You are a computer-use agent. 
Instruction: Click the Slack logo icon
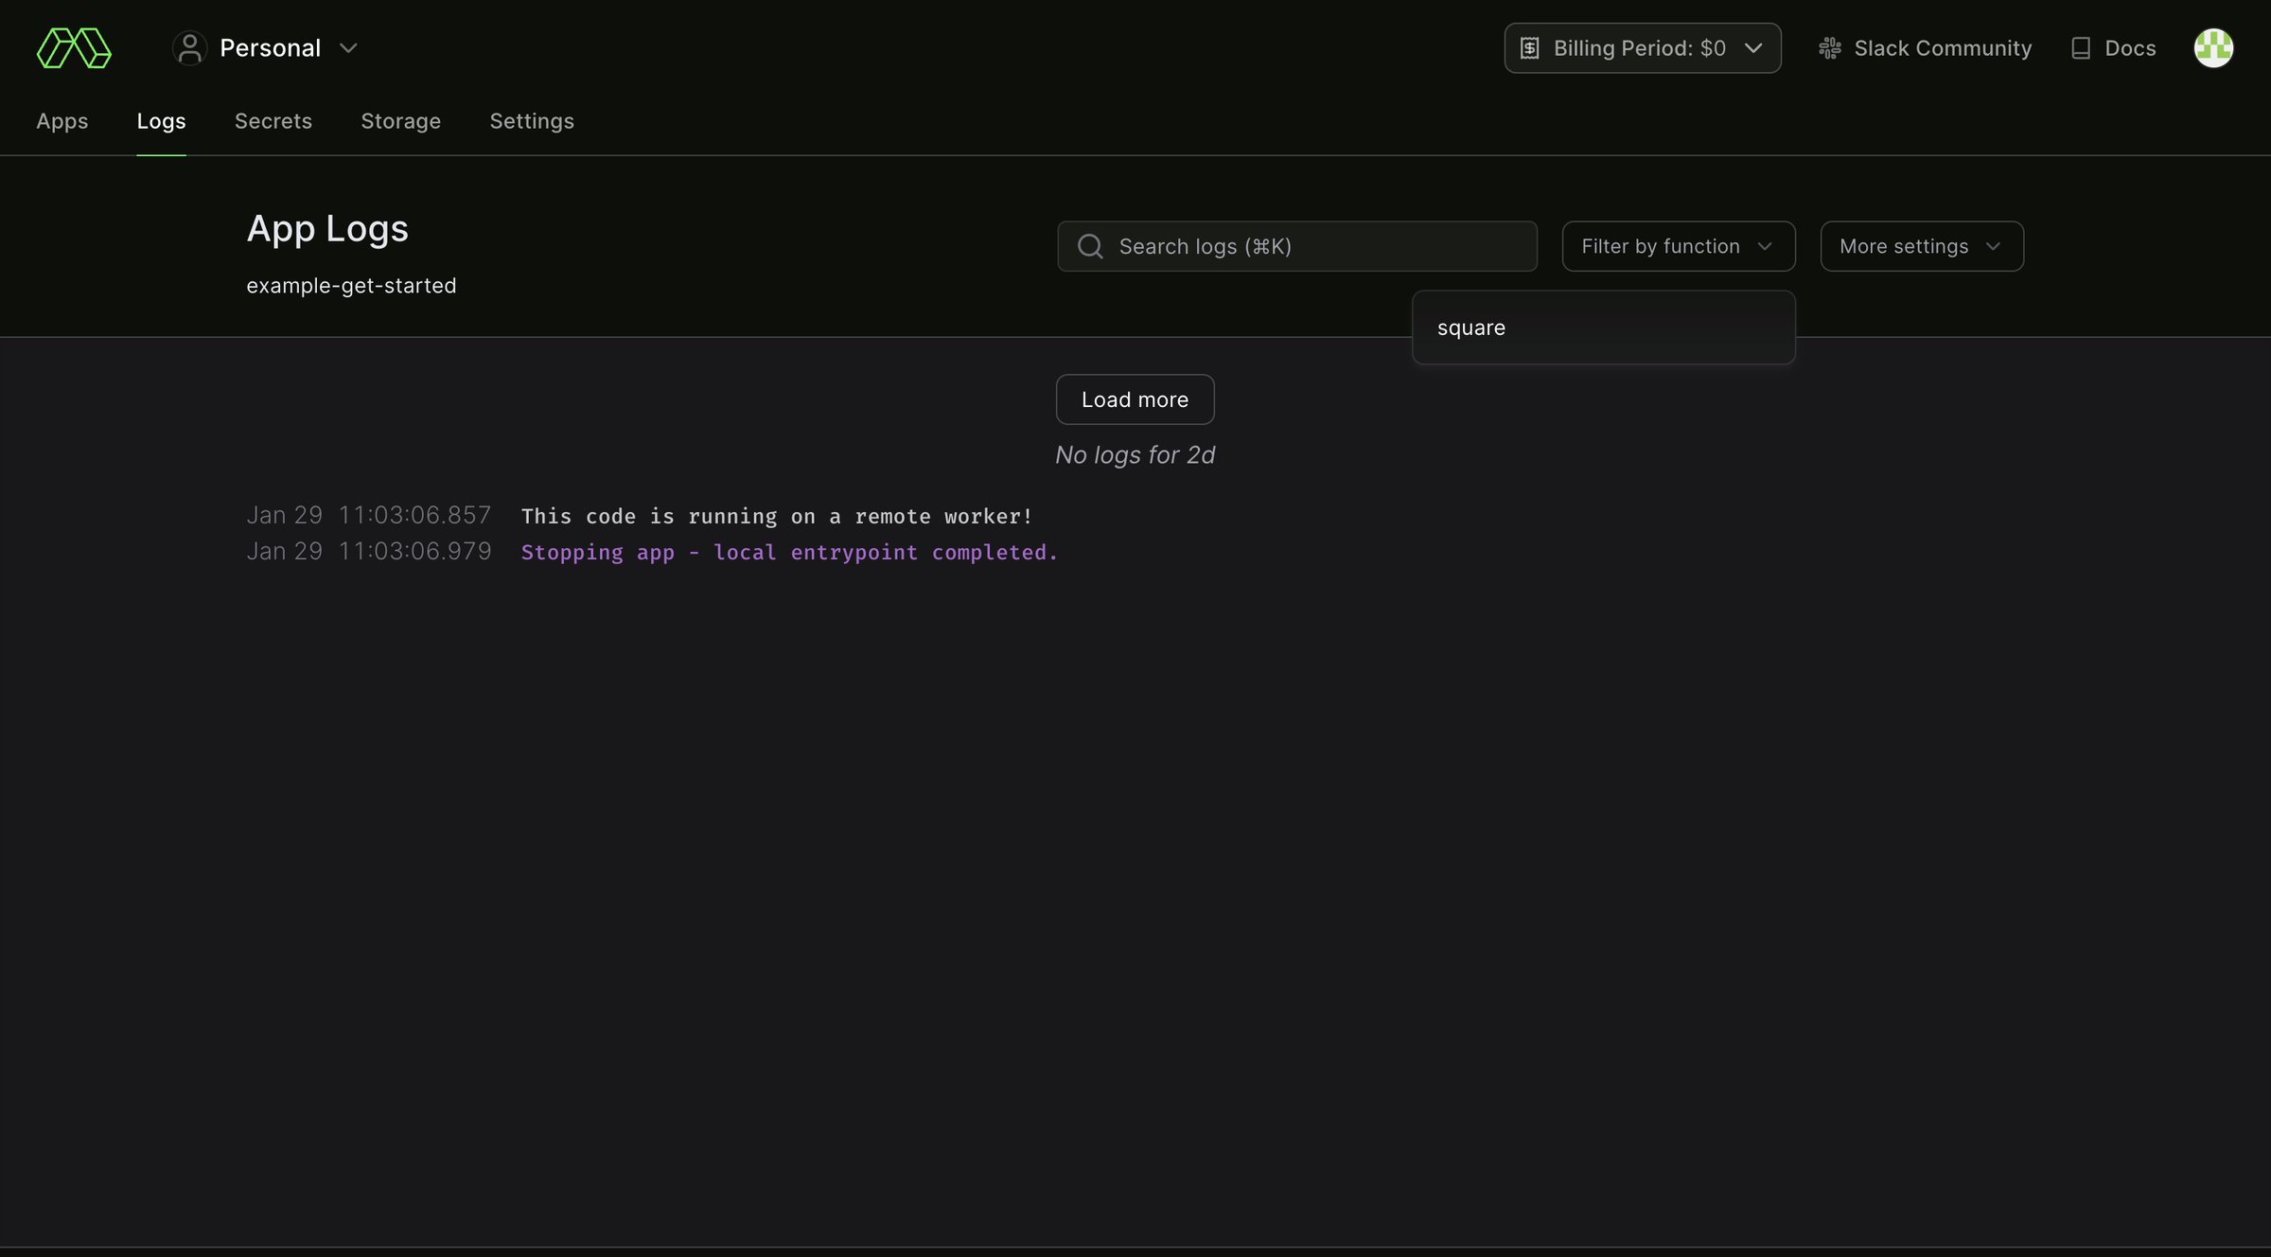tap(1830, 48)
